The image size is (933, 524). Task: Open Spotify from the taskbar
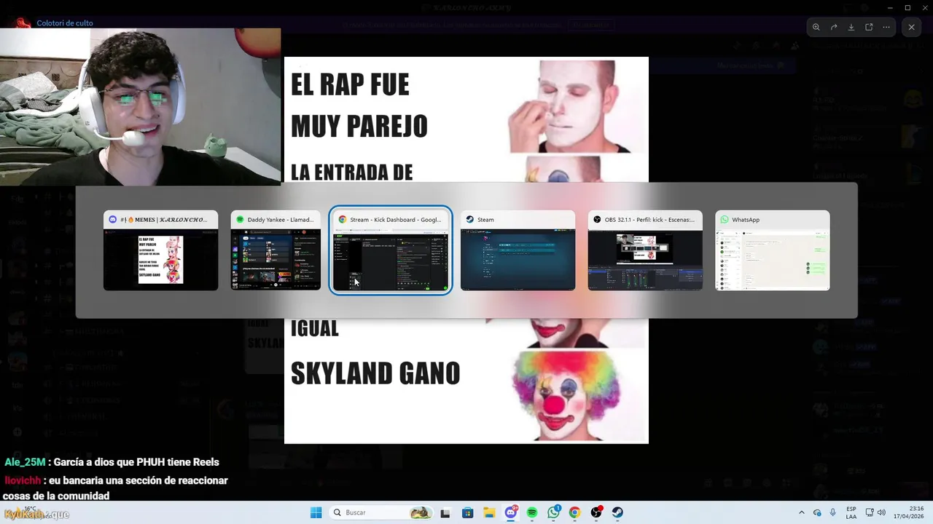pos(532,512)
